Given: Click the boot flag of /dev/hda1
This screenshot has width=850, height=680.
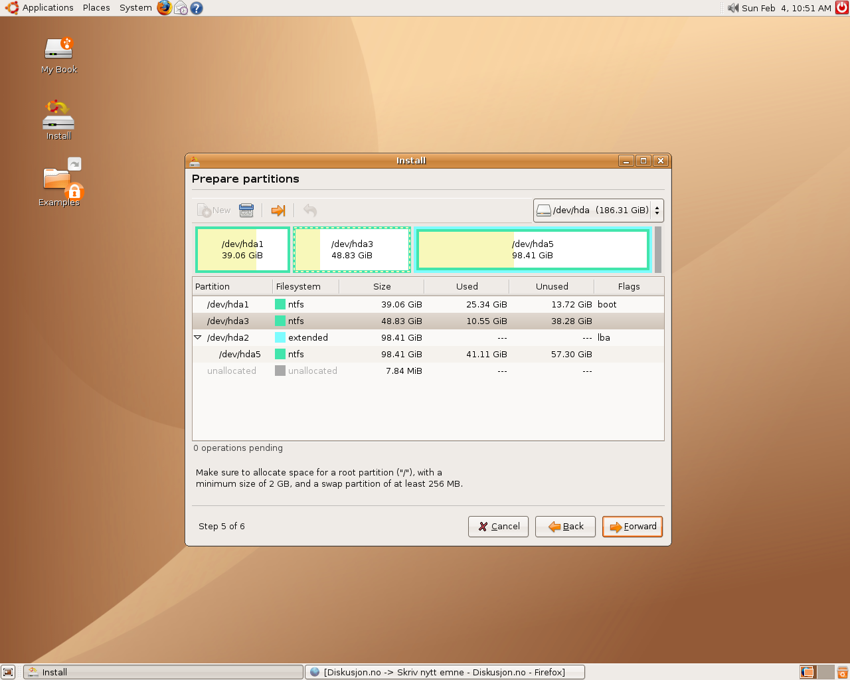Looking at the screenshot, I should pyautogui.click(x=607, y=305).
